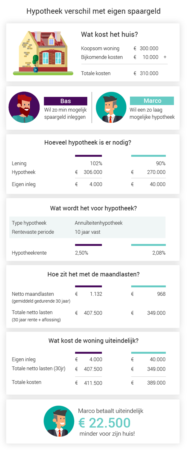This screenshot has height=454, width=187.
Task: Click the purple bar above 102%
Action: point(88,156)
